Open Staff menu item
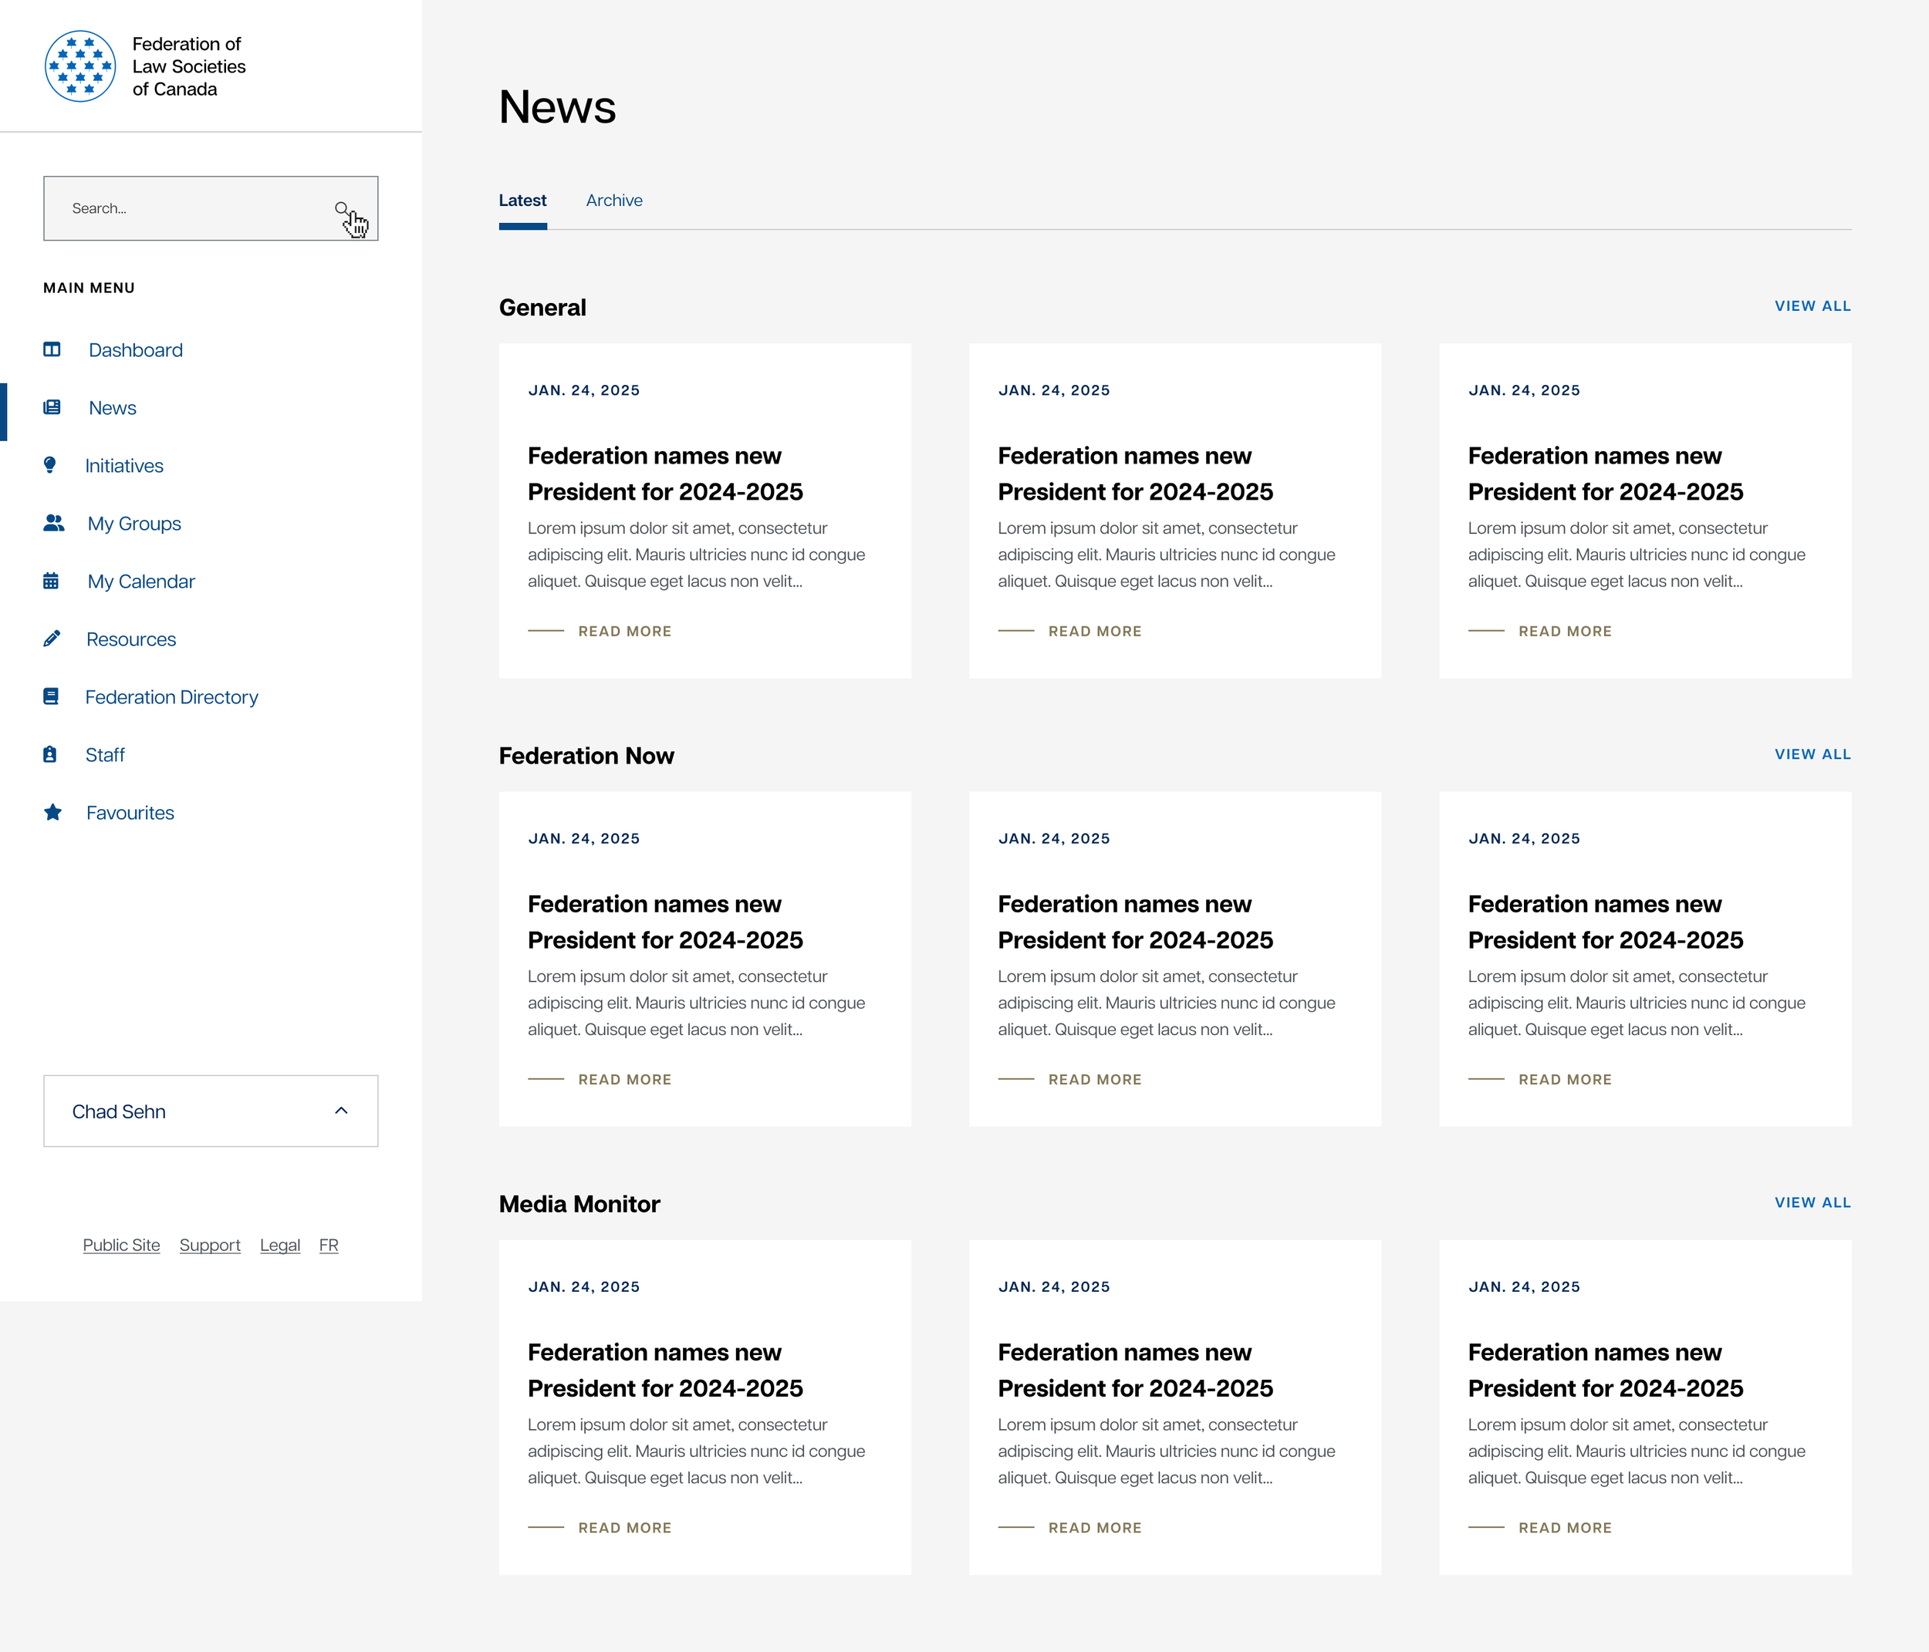This screenshot has width=1929, height=1652. pos(105,754)
